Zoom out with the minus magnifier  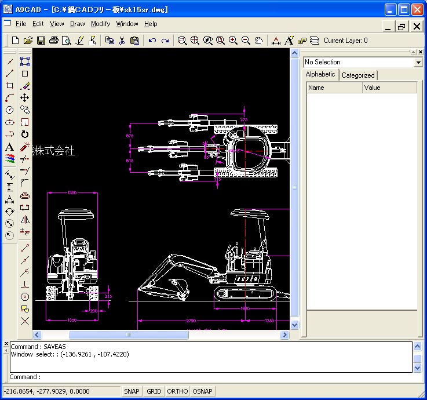click(x=246, y=41)
